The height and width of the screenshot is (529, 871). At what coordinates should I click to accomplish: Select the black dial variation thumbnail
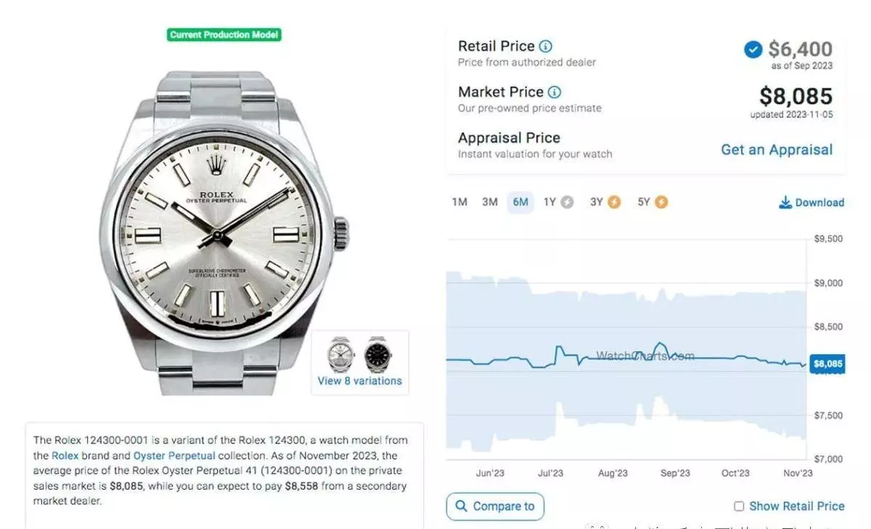[x=377, y=354]
